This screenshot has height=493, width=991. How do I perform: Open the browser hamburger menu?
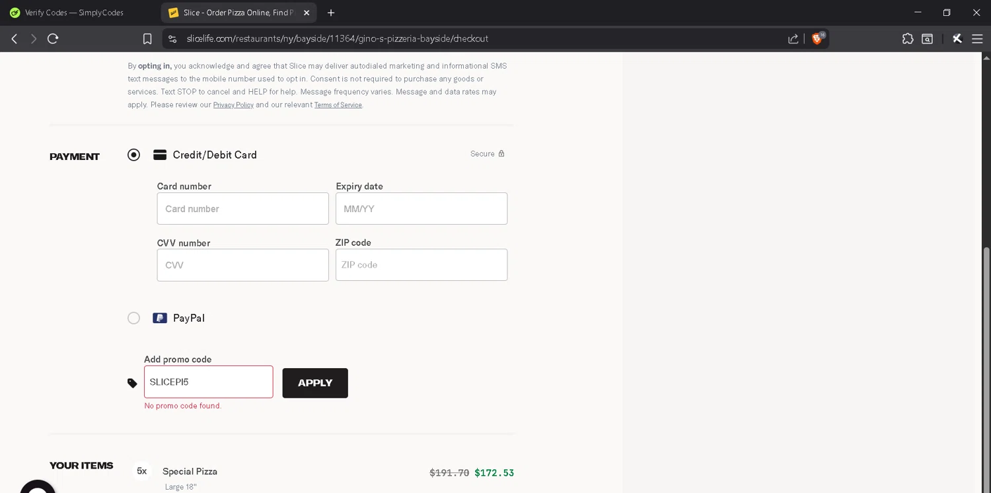977,39
